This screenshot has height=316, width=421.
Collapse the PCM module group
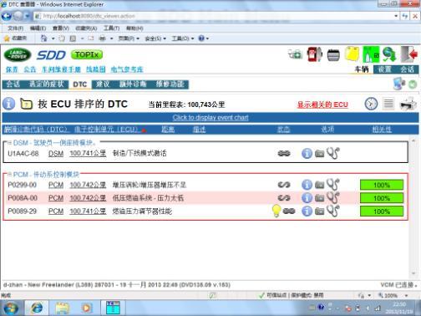point(9,175)
